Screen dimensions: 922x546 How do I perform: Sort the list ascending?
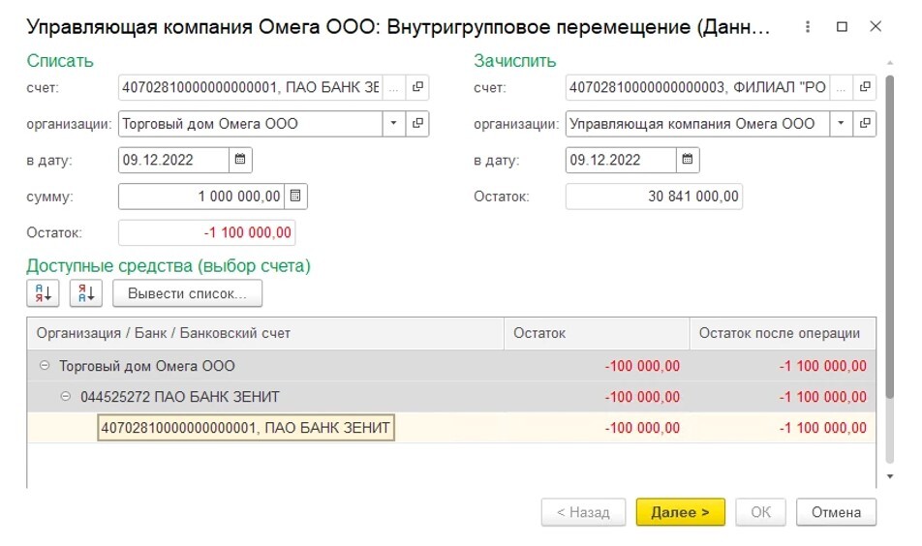pyautogui.click(x=44, y=292)
